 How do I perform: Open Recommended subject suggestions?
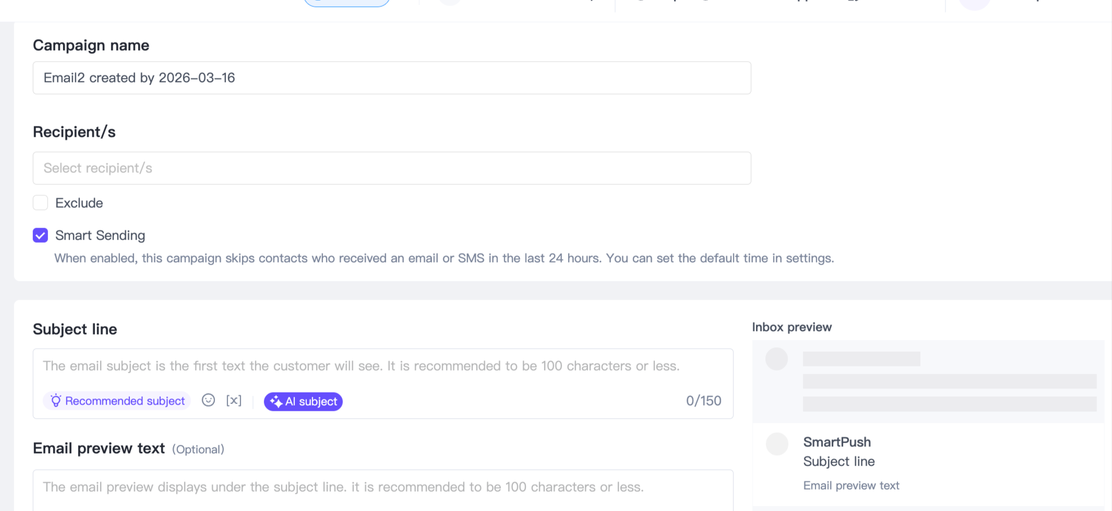117,401
